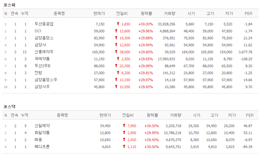This screenshot has width=259, height=155.
Task: Click the red up arrow beside 10,550
Action: (x=116, y=86)
